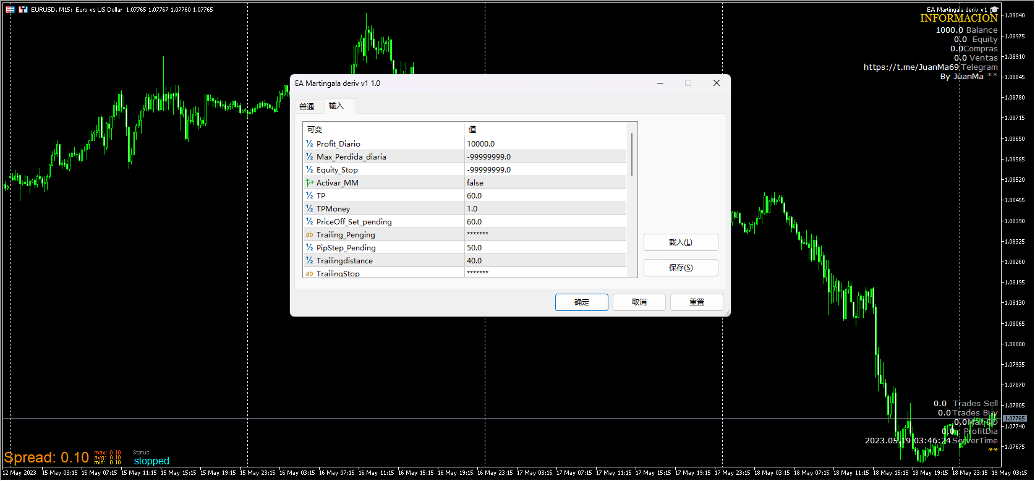The height and width of the screenshot is (481, 1035).
Task: Confirm with the 确定 button
Action: coord(581,302)
